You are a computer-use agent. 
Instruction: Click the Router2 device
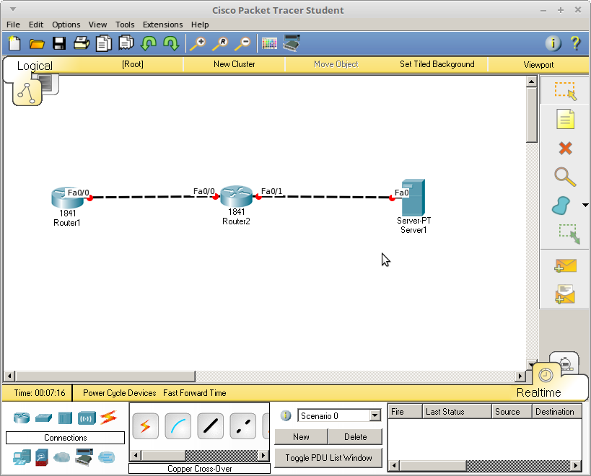click(236, 196)
